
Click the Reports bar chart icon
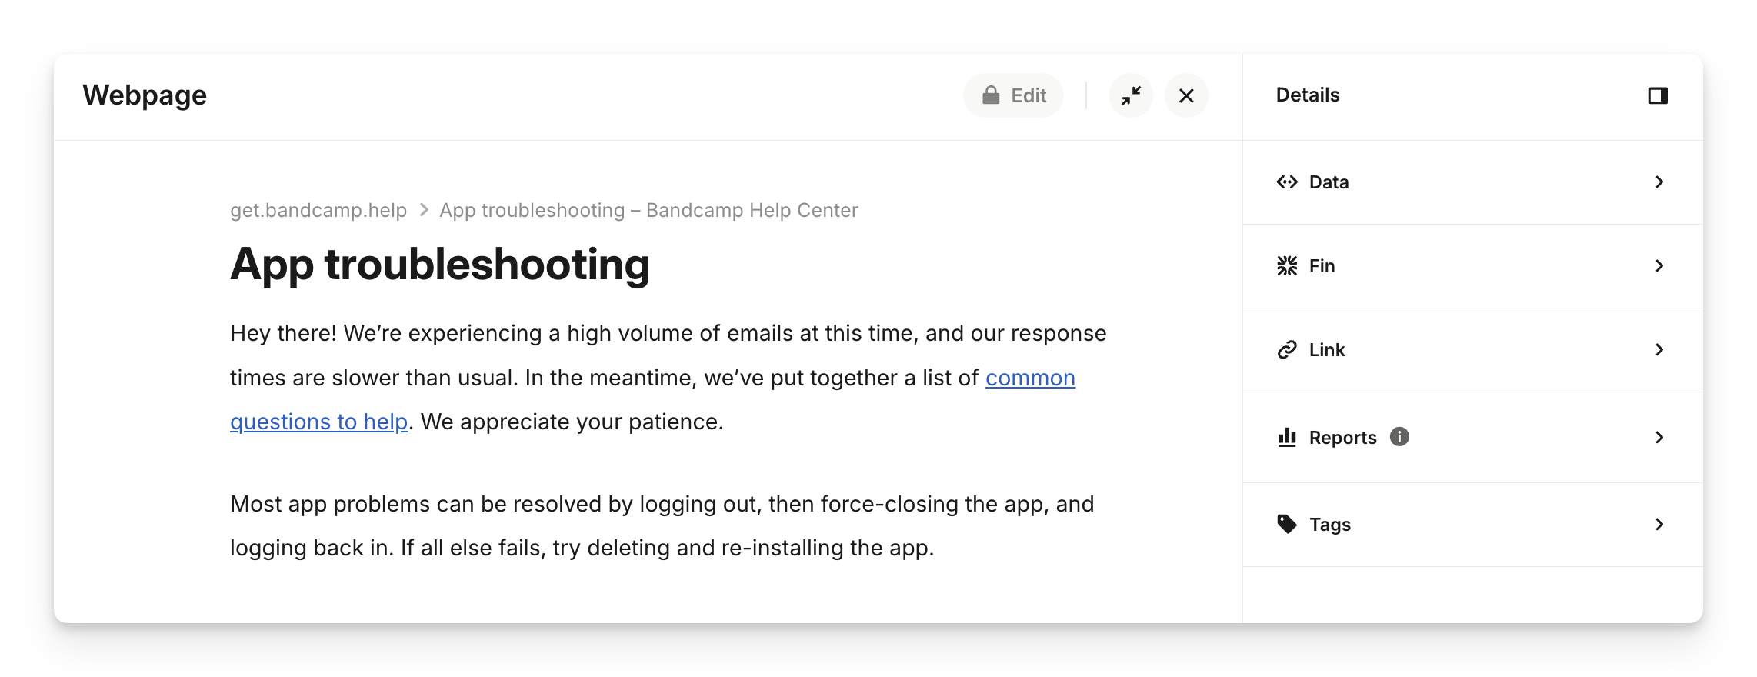click(1287, 438)
